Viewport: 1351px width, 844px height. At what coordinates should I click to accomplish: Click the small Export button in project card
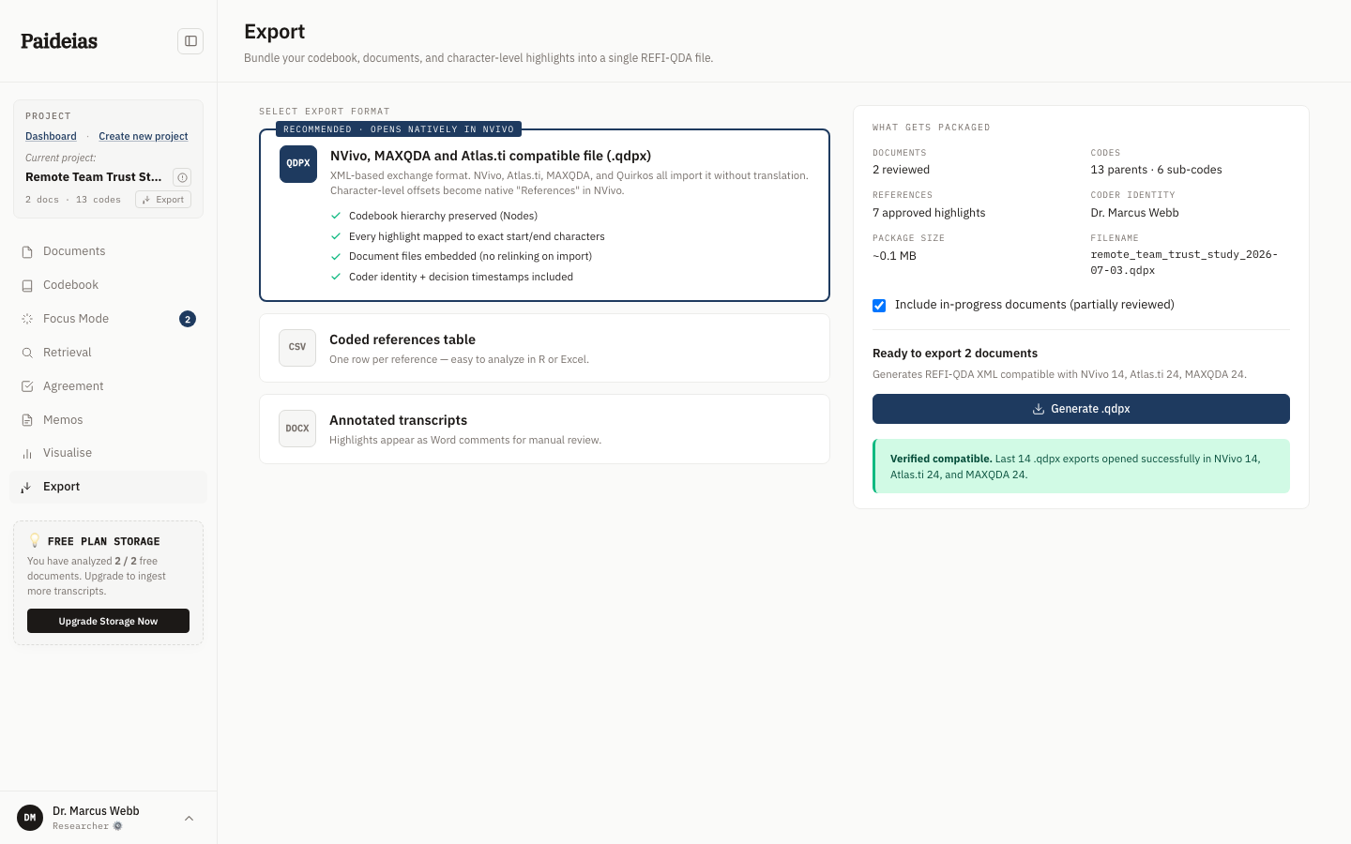[163, 200]
